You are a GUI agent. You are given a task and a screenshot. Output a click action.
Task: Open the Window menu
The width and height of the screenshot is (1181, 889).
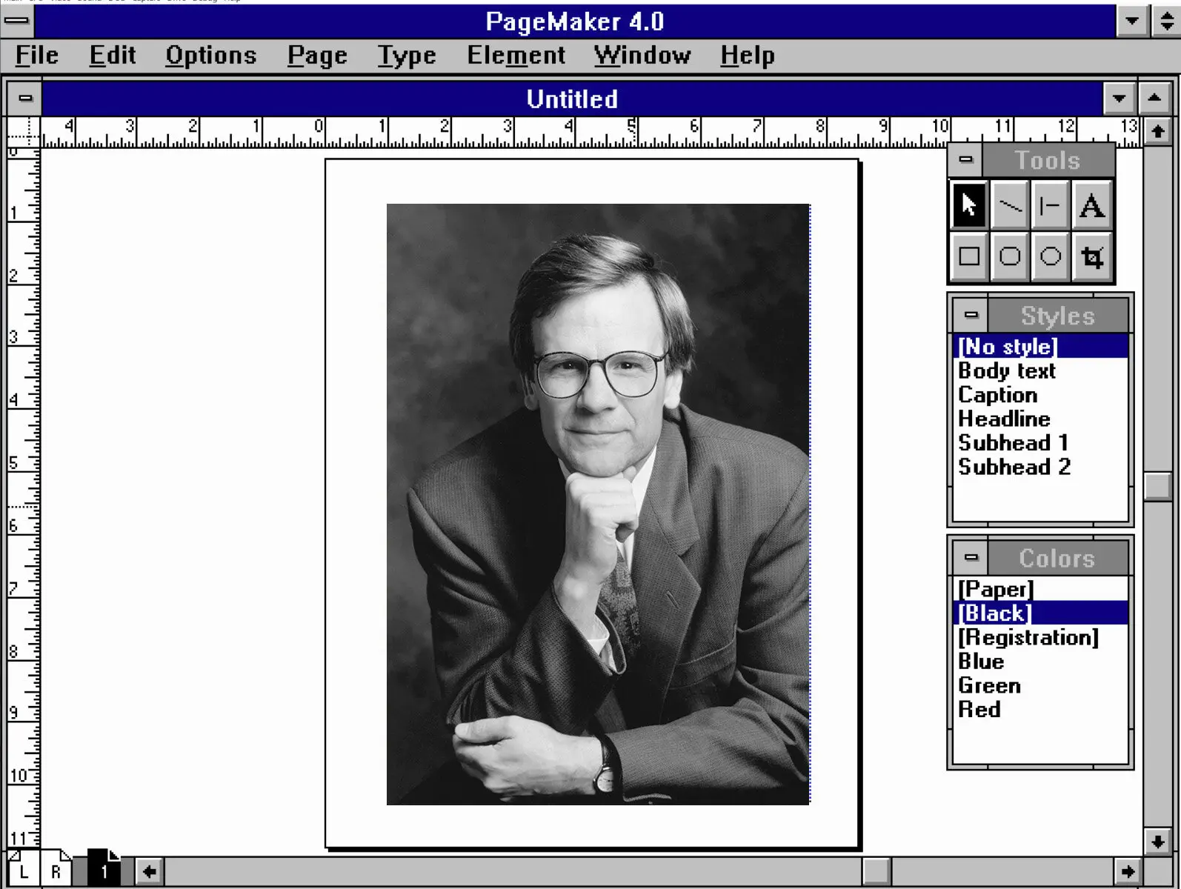pos(642,56)
